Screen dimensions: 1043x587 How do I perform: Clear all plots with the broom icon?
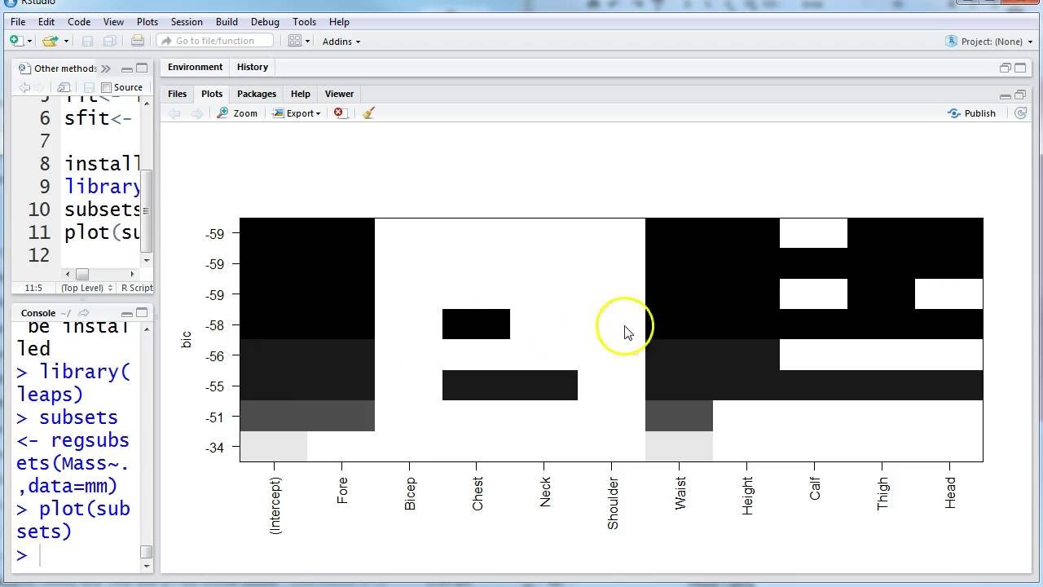[x=368, y=113]
